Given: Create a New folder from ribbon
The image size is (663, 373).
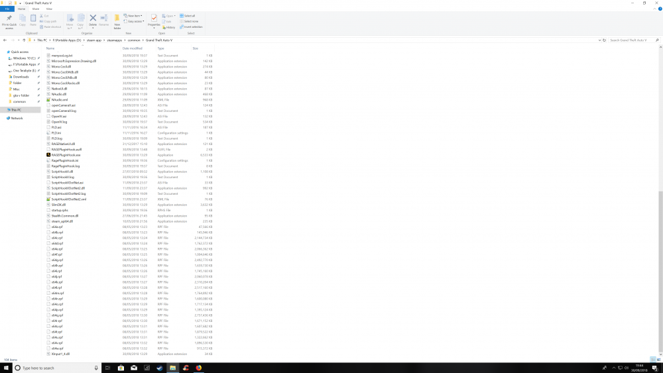Looking at the screenshot, I should (117, 21).
